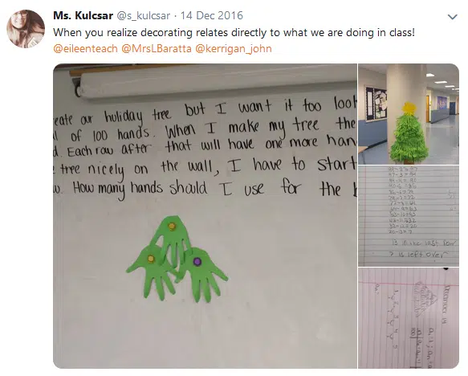Click the 14 Dec 2016 timestamp

tap(212, 15)
